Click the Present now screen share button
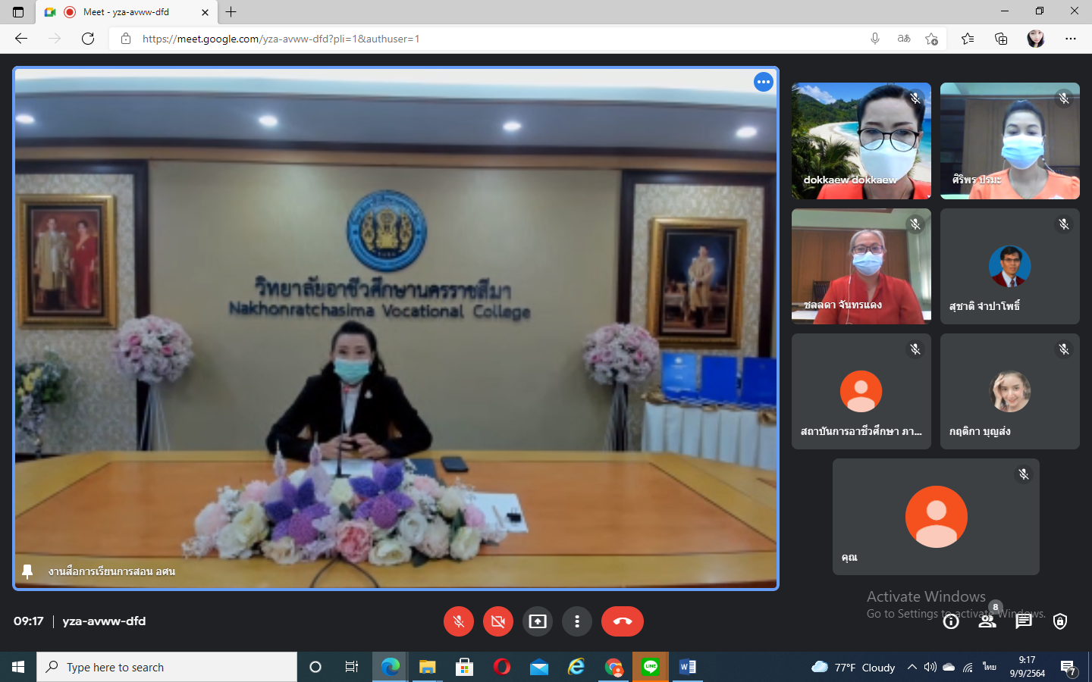The width and height of the screenshot is (1092, 682). (538, 621)
